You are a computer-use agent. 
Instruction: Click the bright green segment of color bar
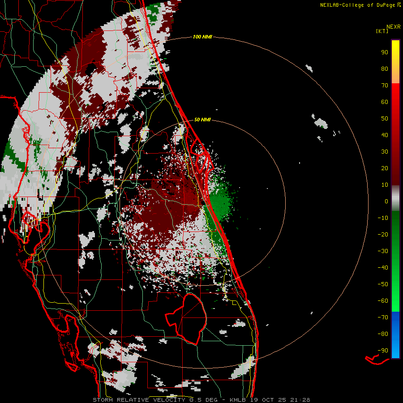pos(395,296)
